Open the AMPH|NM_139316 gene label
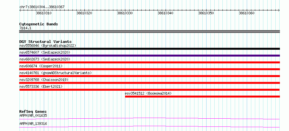289x131 pixels. (x=33, y=124)
